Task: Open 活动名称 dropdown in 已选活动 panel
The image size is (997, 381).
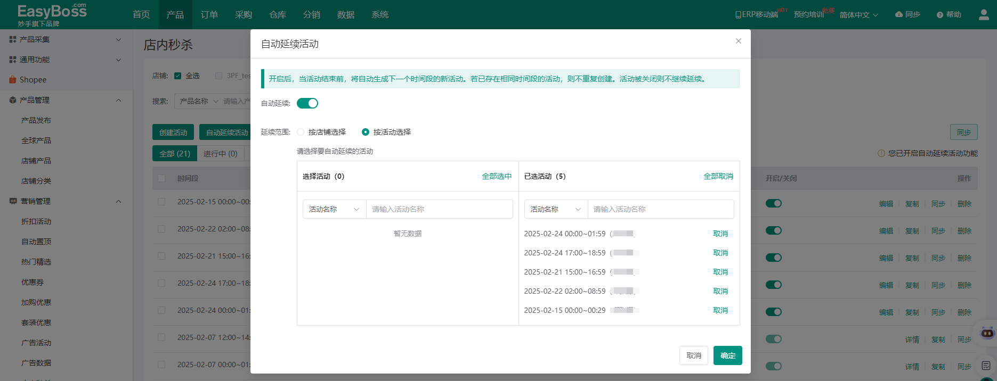Action: [556, 209]
